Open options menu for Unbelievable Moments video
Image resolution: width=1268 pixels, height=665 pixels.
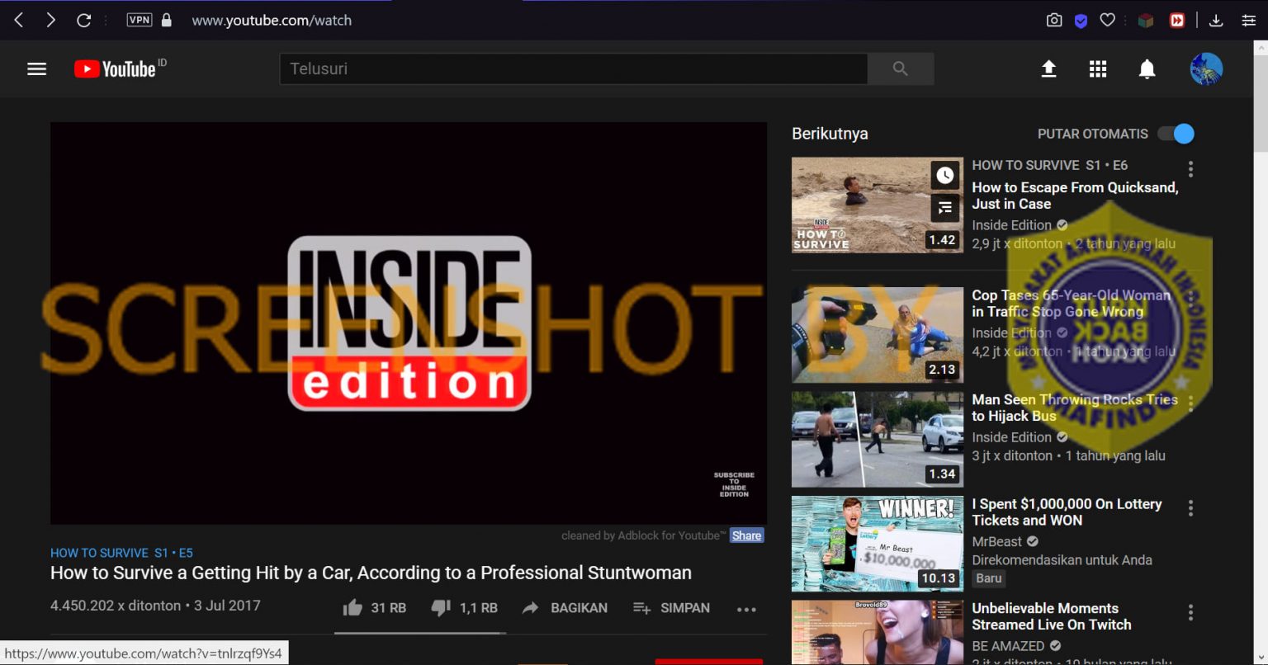click(x=1190, y=612)
